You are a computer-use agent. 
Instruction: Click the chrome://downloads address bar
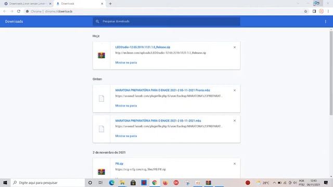coord(163,11)
